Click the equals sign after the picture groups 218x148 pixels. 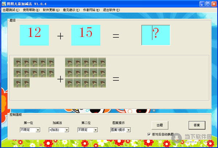(116, 79)
